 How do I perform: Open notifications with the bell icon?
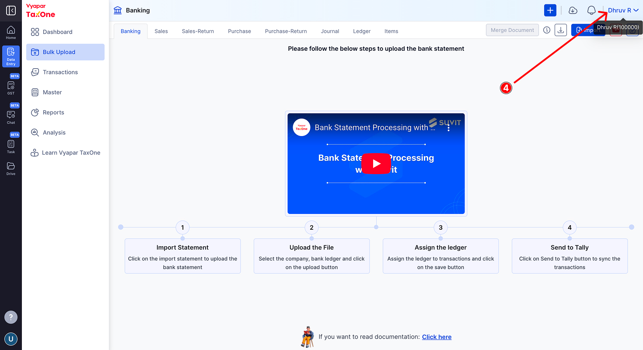[591, 10]
